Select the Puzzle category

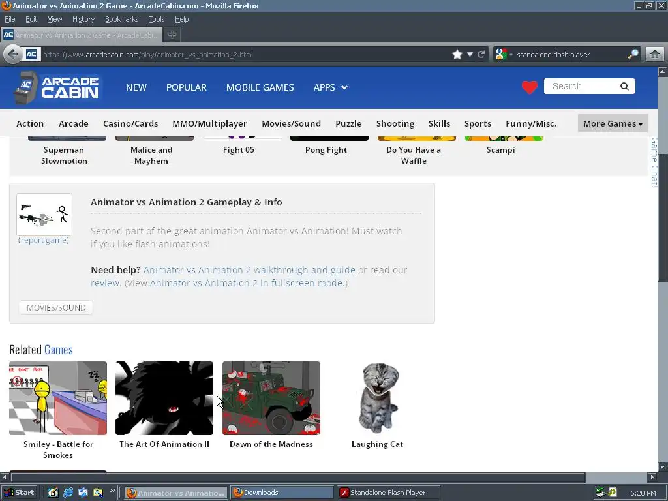pyautogui.click(x=348, y=123)
